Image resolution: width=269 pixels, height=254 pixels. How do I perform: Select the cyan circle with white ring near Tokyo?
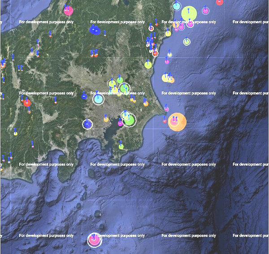tap(98, 99)
